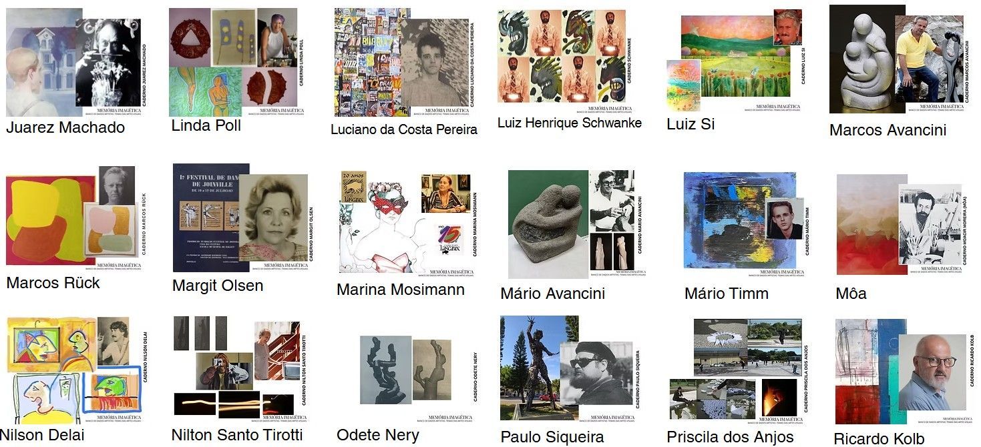Click the Marina Mosimann name link
Image resolution: width=981 pixels, height=447 pixels.
401,290
